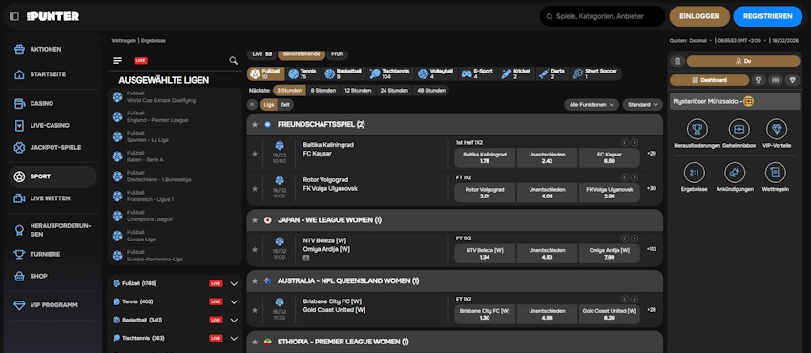811x353 pixels.
Task: Select the Tennis sport tab
Action: (x=302, y=73)
